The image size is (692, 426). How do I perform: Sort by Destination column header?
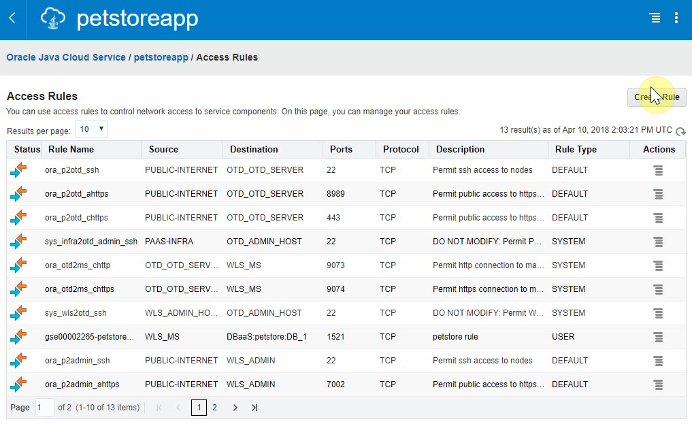254,149
